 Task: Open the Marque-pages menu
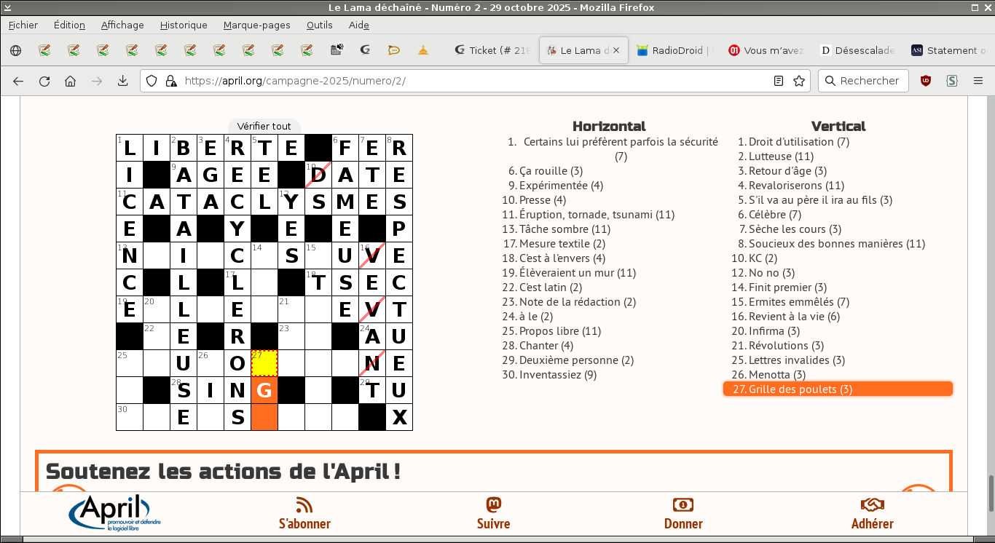coord(256,25)
